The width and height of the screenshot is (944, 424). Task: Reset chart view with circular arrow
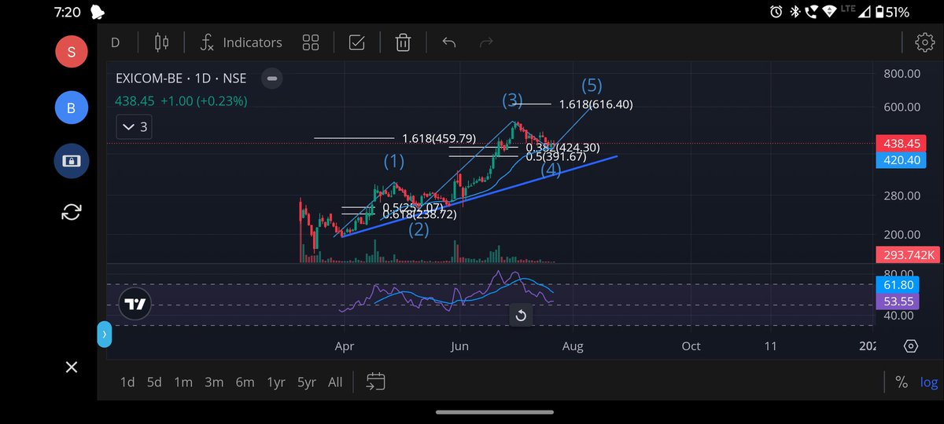pyautogui.click(x=520, y=316)
